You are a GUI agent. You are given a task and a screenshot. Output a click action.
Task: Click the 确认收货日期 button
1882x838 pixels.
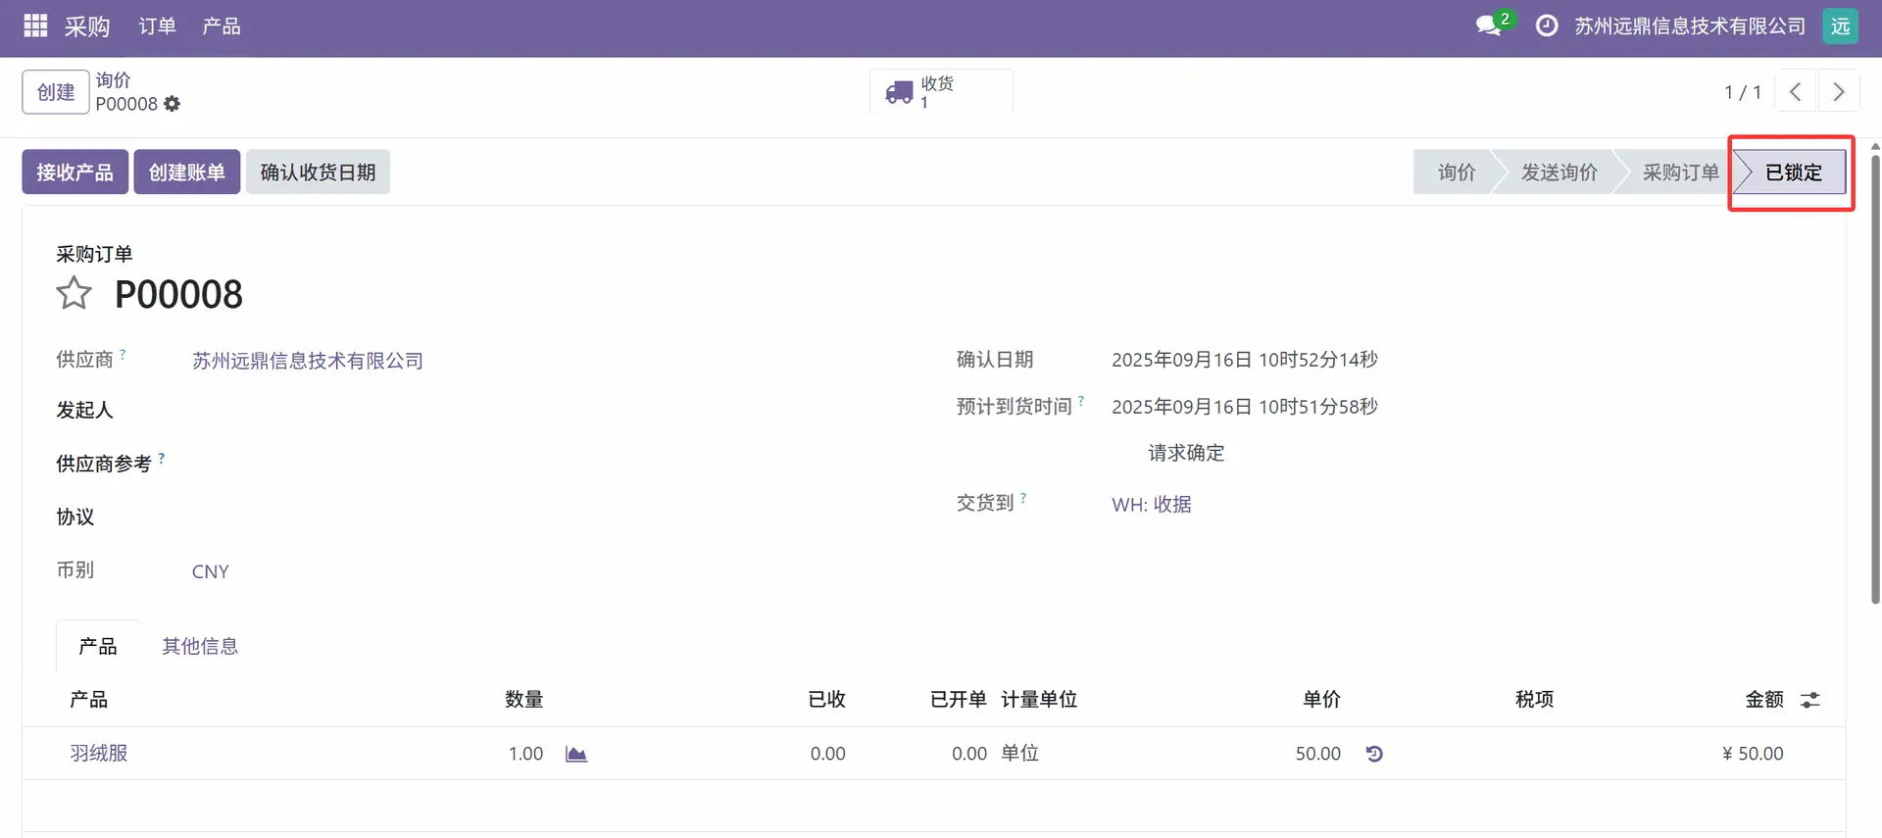pyautogui.click(x=318, y=173)
